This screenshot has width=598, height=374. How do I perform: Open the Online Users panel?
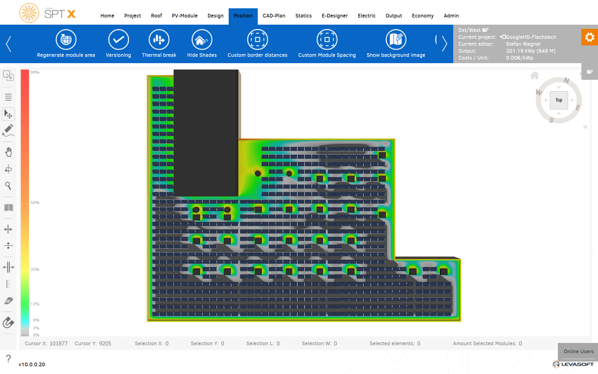coord(578,351)
